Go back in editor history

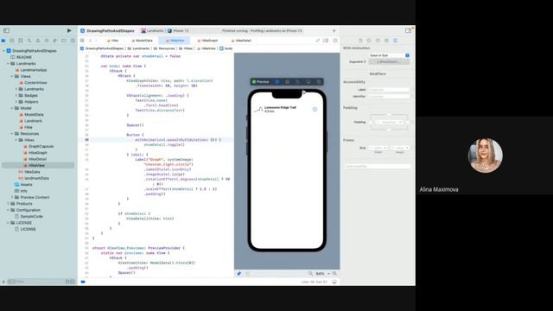(90, 41)
